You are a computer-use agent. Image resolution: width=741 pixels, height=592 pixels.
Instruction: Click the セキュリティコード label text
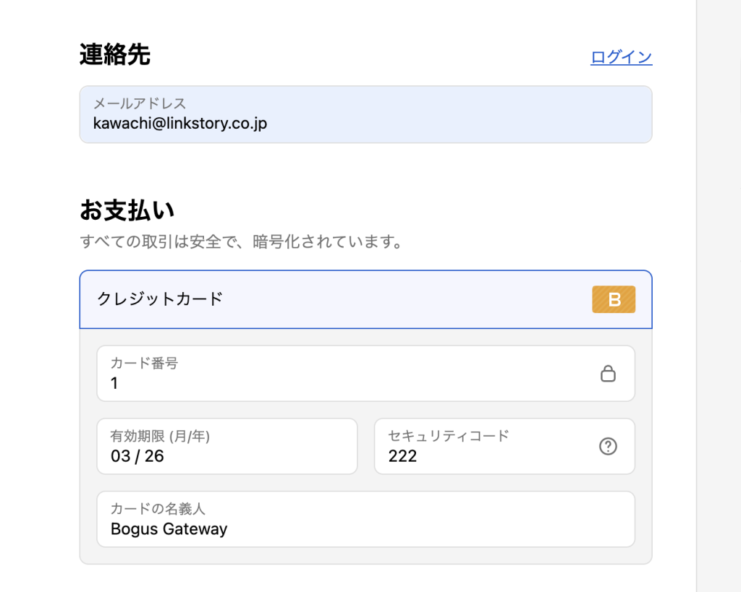(x=449, y=436)
